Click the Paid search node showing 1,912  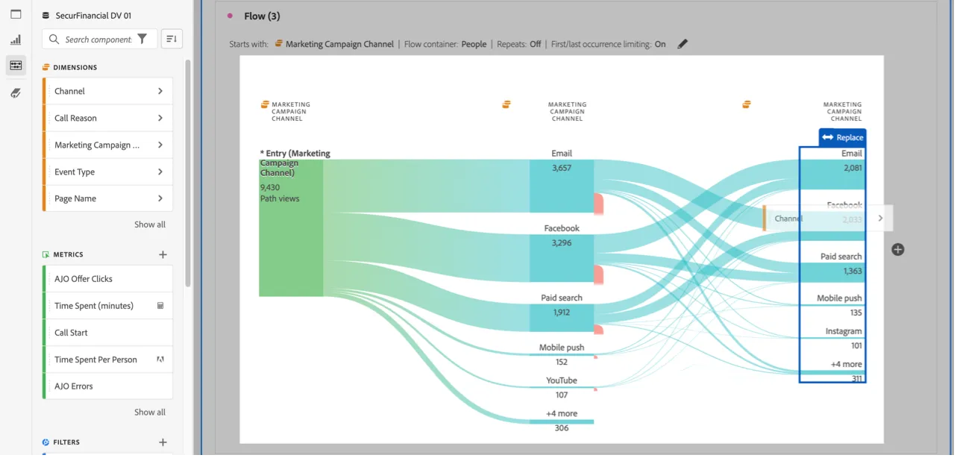click(562, 318)
